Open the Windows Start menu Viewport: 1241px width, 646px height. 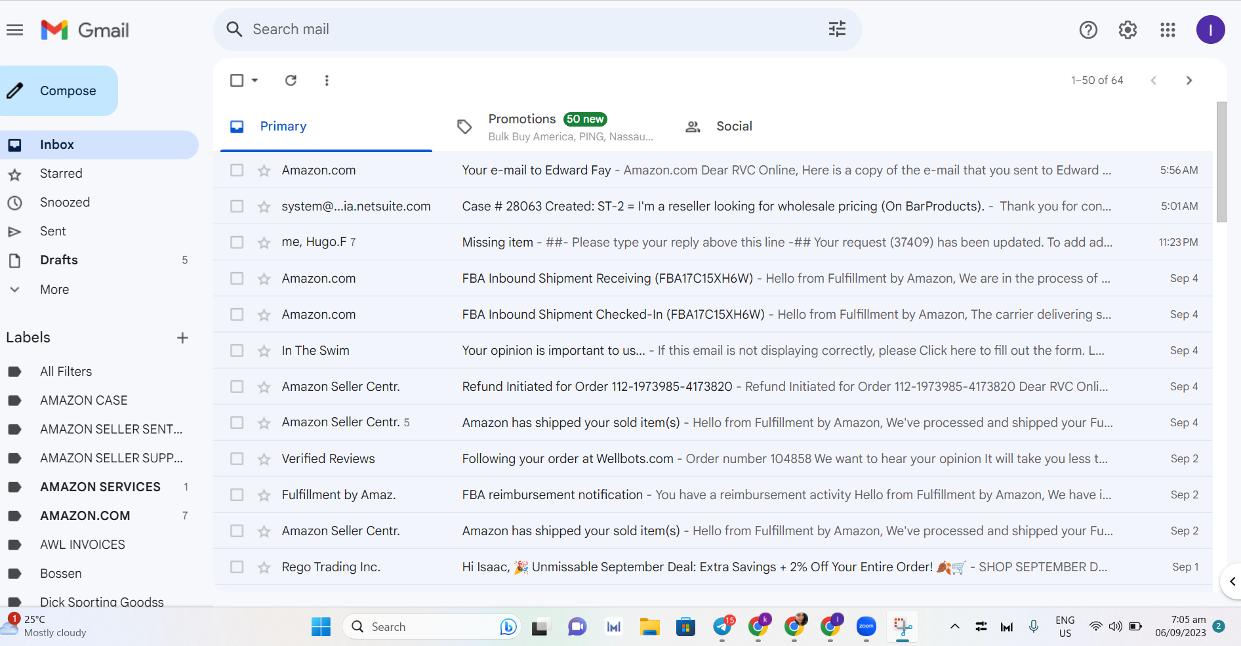[x=321, y=627]
